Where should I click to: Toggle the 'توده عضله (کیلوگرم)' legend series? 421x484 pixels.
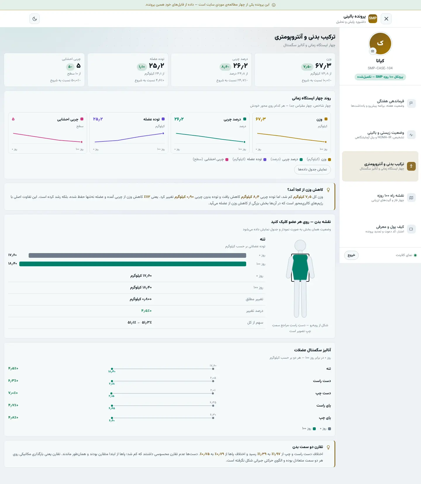[x=249, y=159]
